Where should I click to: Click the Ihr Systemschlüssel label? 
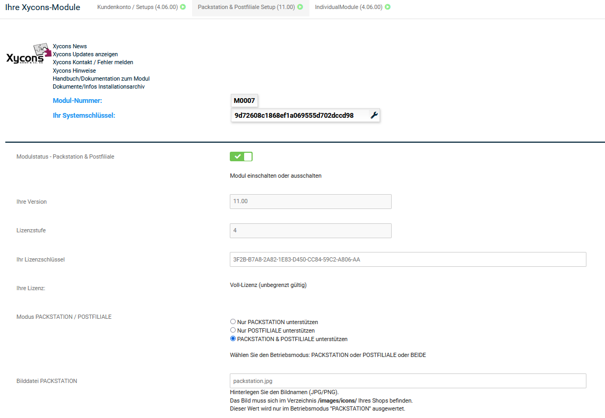(x=84, y=115)
